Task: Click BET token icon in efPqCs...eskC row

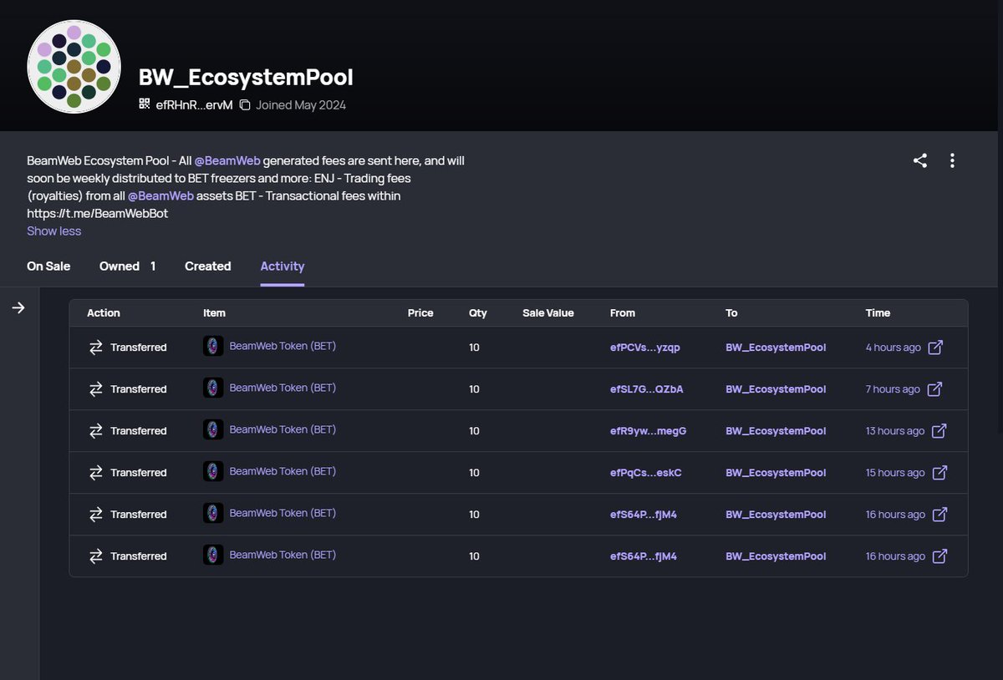Action: [213, 471]
